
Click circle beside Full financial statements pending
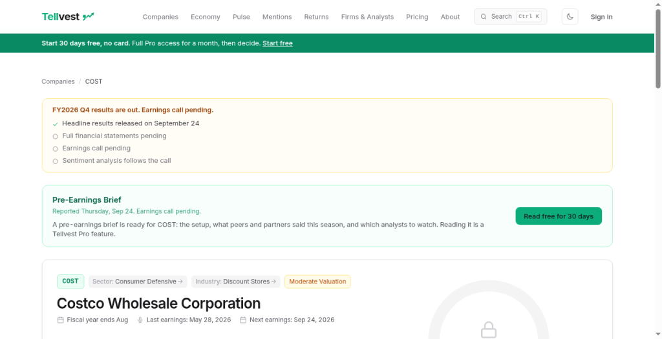pos(56,136)
